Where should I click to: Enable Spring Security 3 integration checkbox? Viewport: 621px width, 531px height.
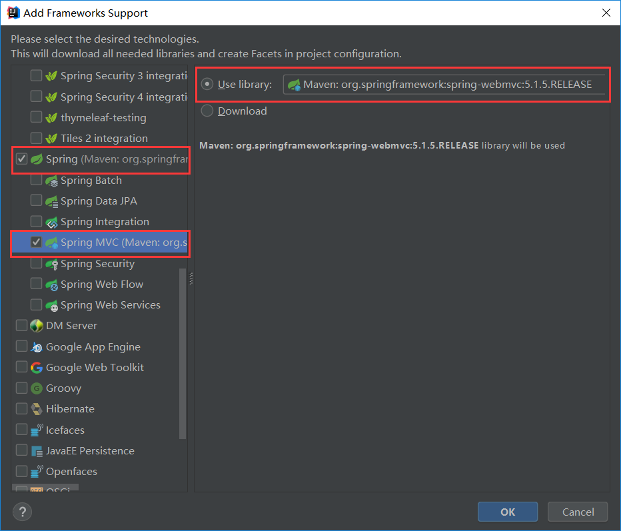pyautogui.click(x=36, y=75)
